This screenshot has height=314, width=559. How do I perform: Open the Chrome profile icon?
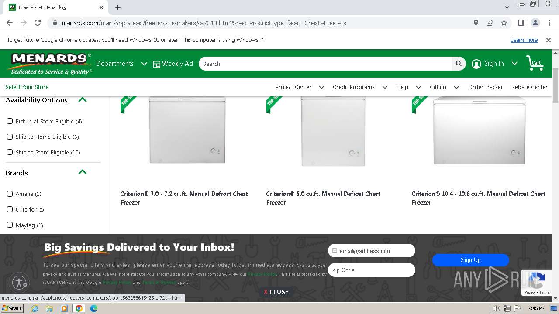coord(535,23)
